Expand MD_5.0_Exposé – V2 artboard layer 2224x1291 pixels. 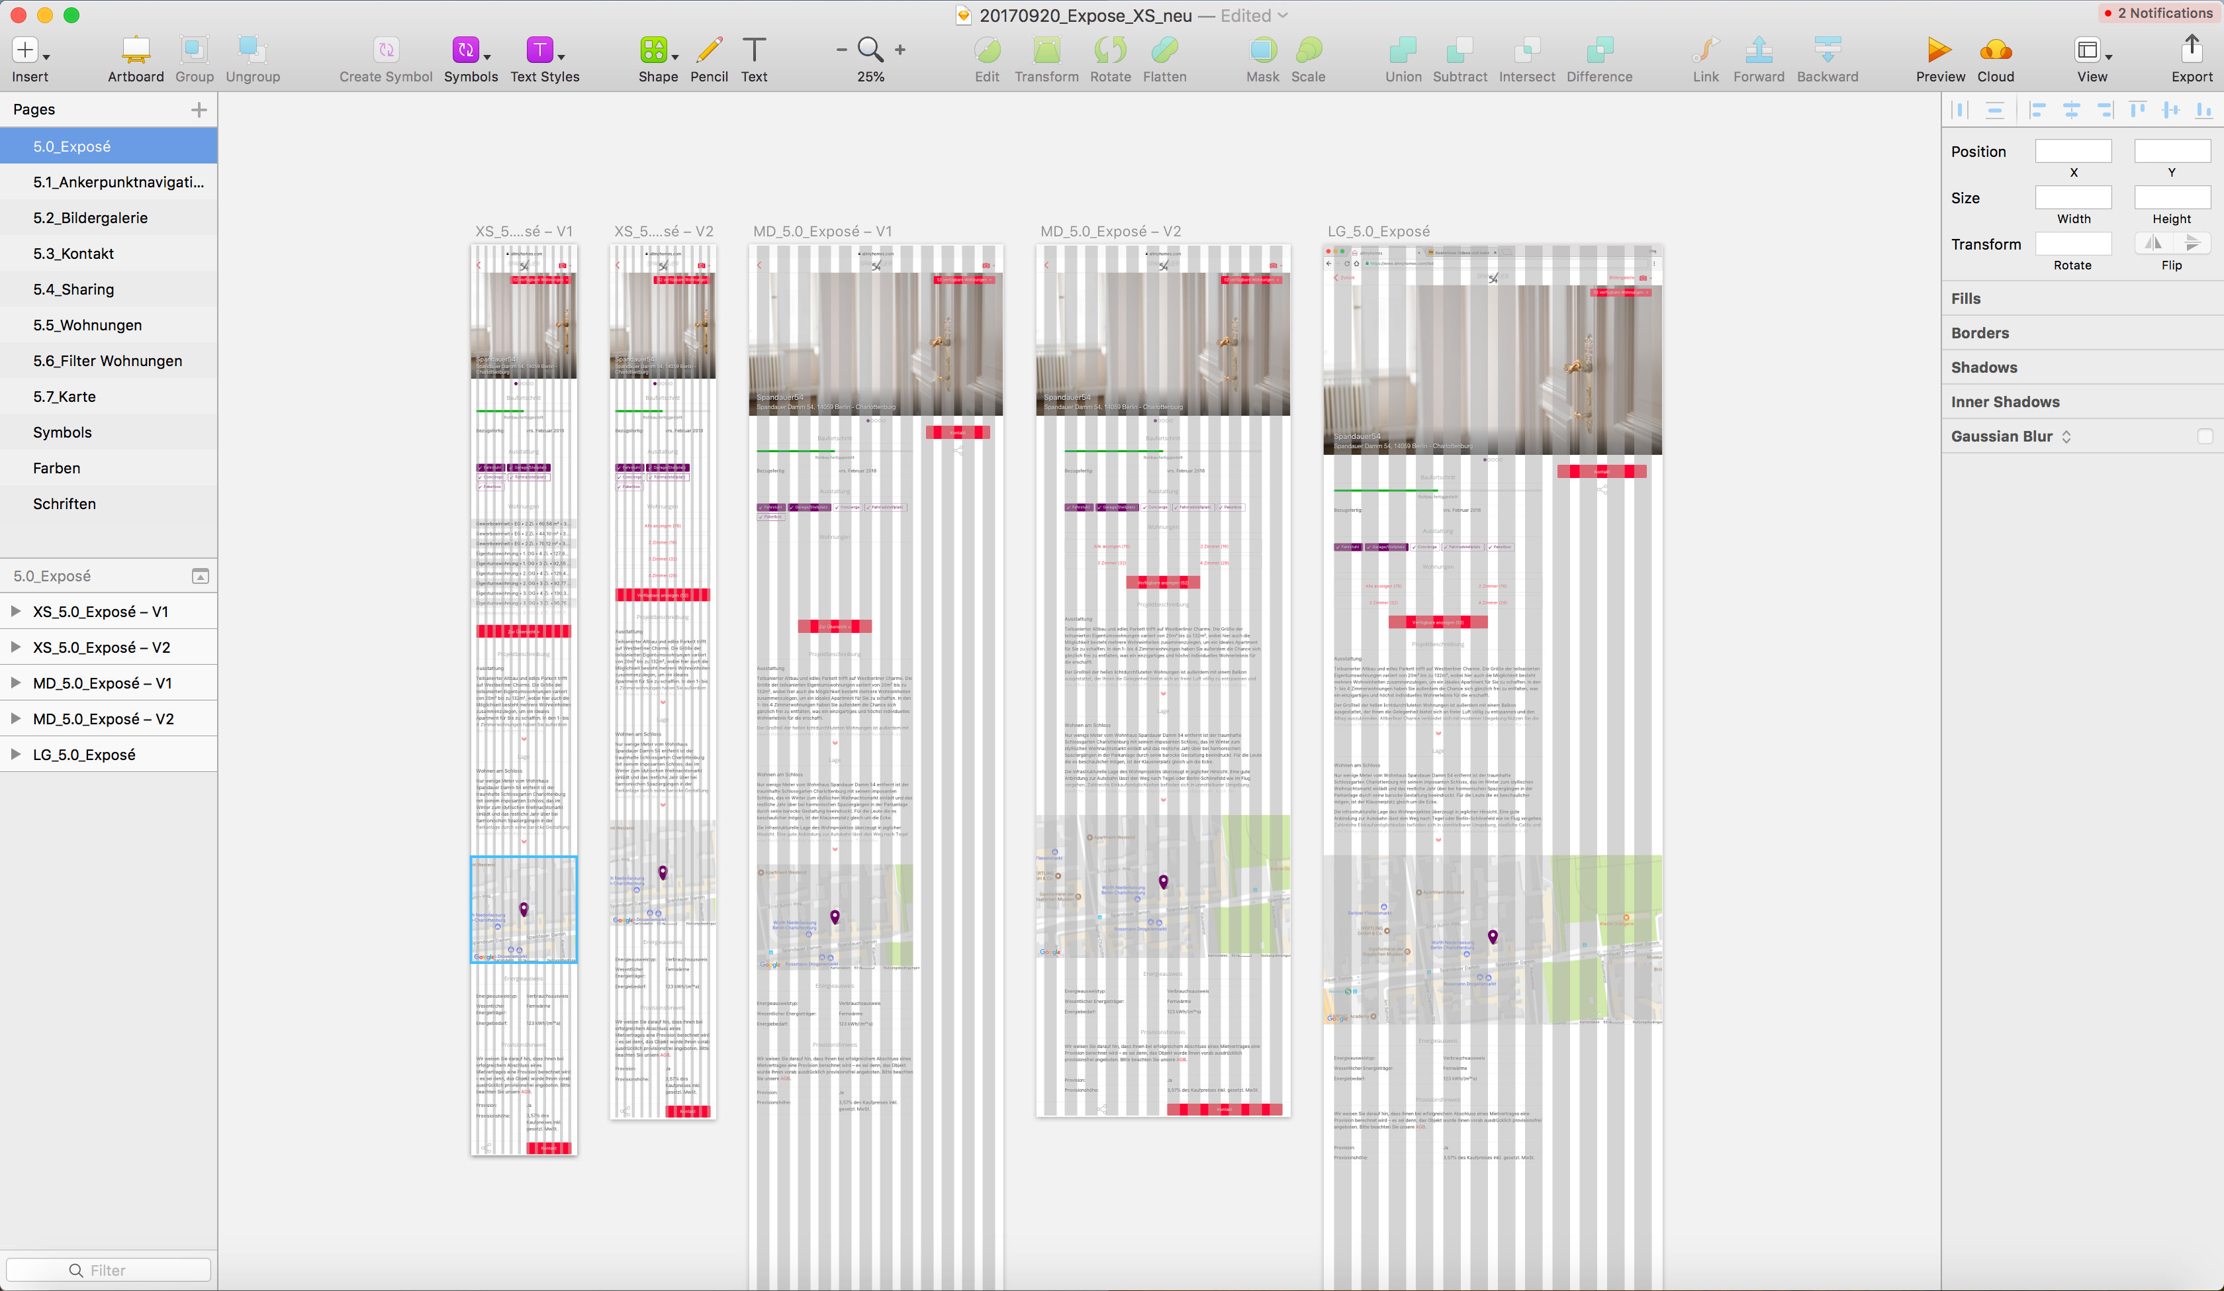tap(15, 719)
